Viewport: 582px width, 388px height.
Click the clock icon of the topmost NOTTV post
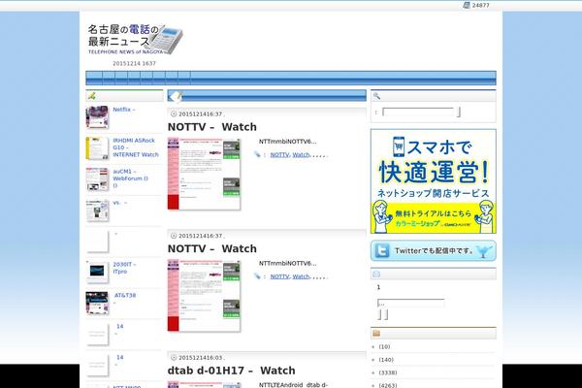tap(174, 114)
